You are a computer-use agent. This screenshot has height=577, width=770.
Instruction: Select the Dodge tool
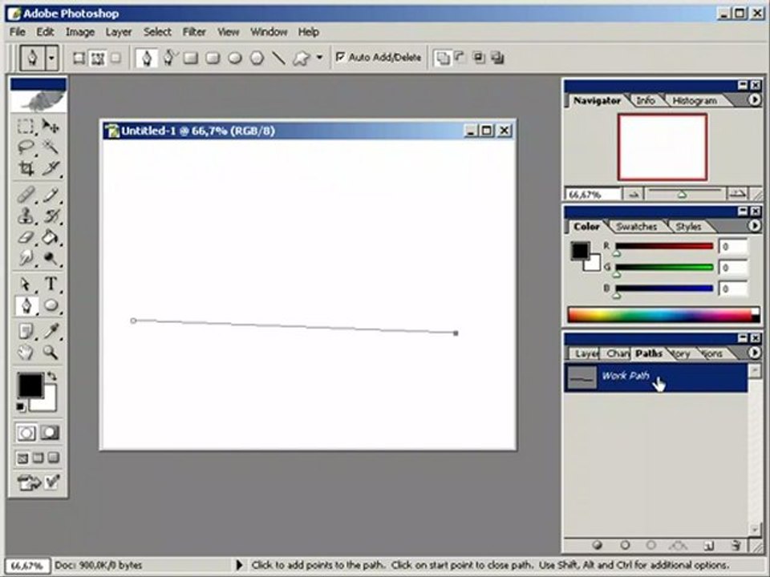tap(50, 257)
